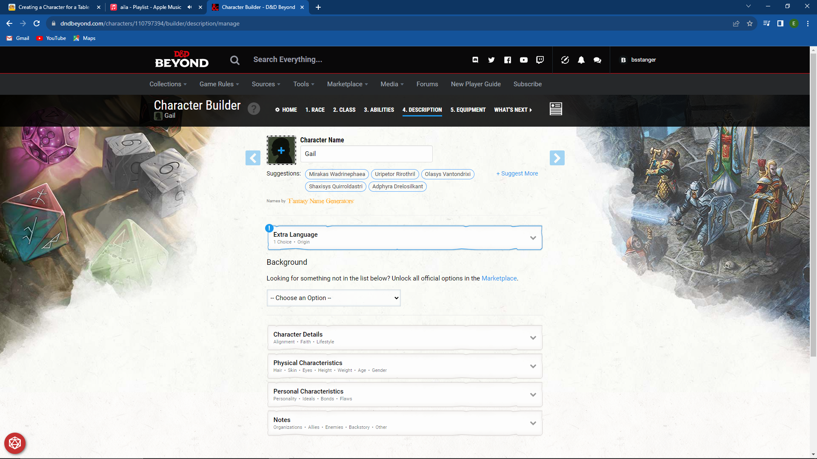This screenshot has width=817, height=459.
Task: Open the YouTube bookmark
Action: point(51,38)
